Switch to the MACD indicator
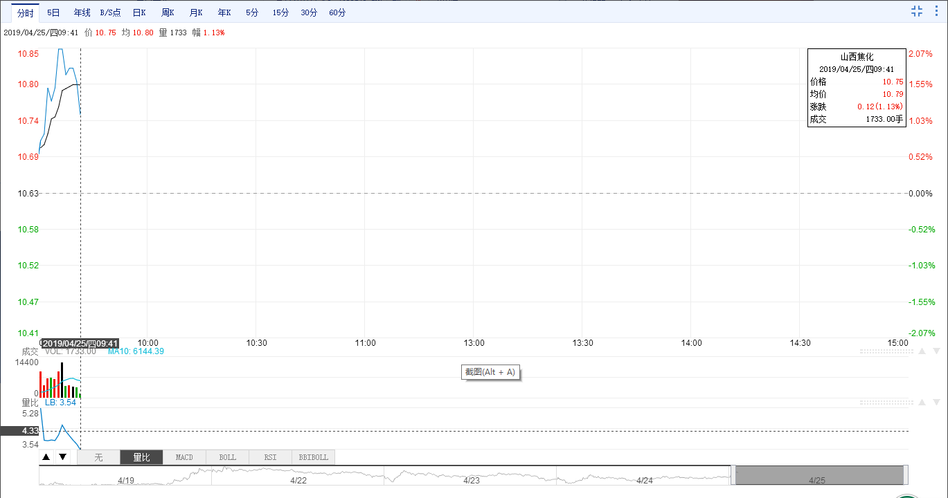948x498 pixels. point(184,457)
